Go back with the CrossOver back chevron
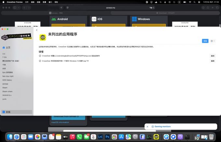The image size is (221, 142). (x=37, y=30)
